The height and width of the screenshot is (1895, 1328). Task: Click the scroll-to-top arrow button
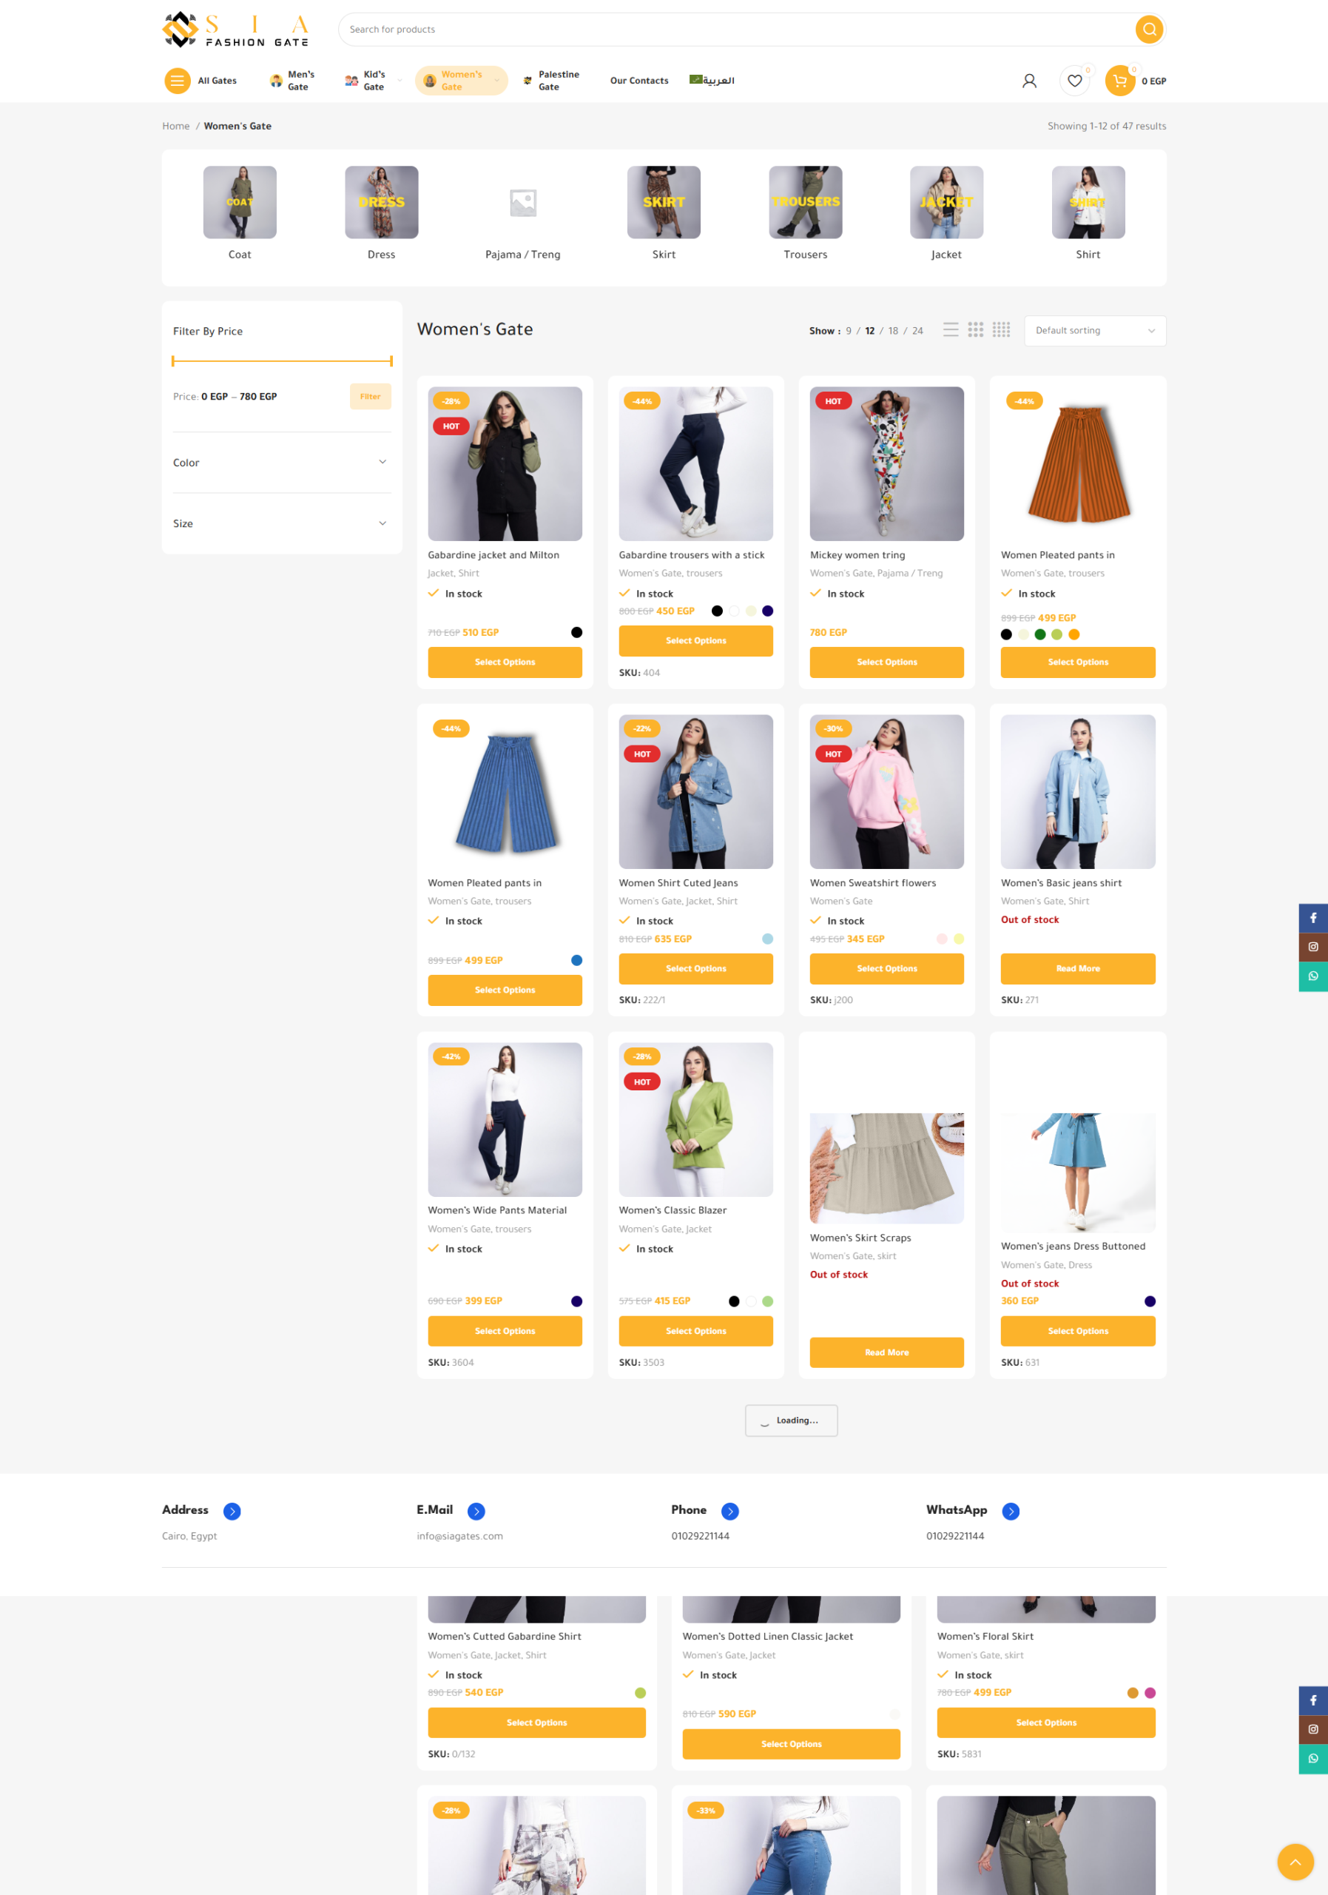[1295, 1862]
